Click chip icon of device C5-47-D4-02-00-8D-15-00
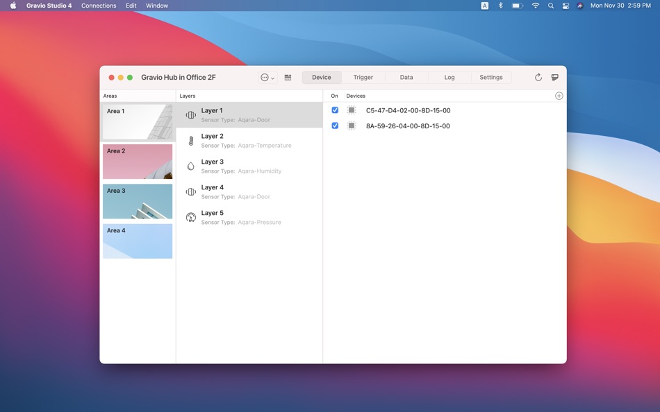 [352, 110]
